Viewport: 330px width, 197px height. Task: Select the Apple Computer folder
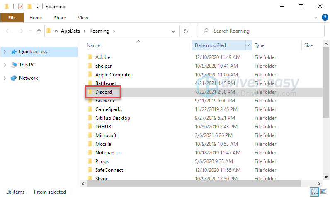114,75
